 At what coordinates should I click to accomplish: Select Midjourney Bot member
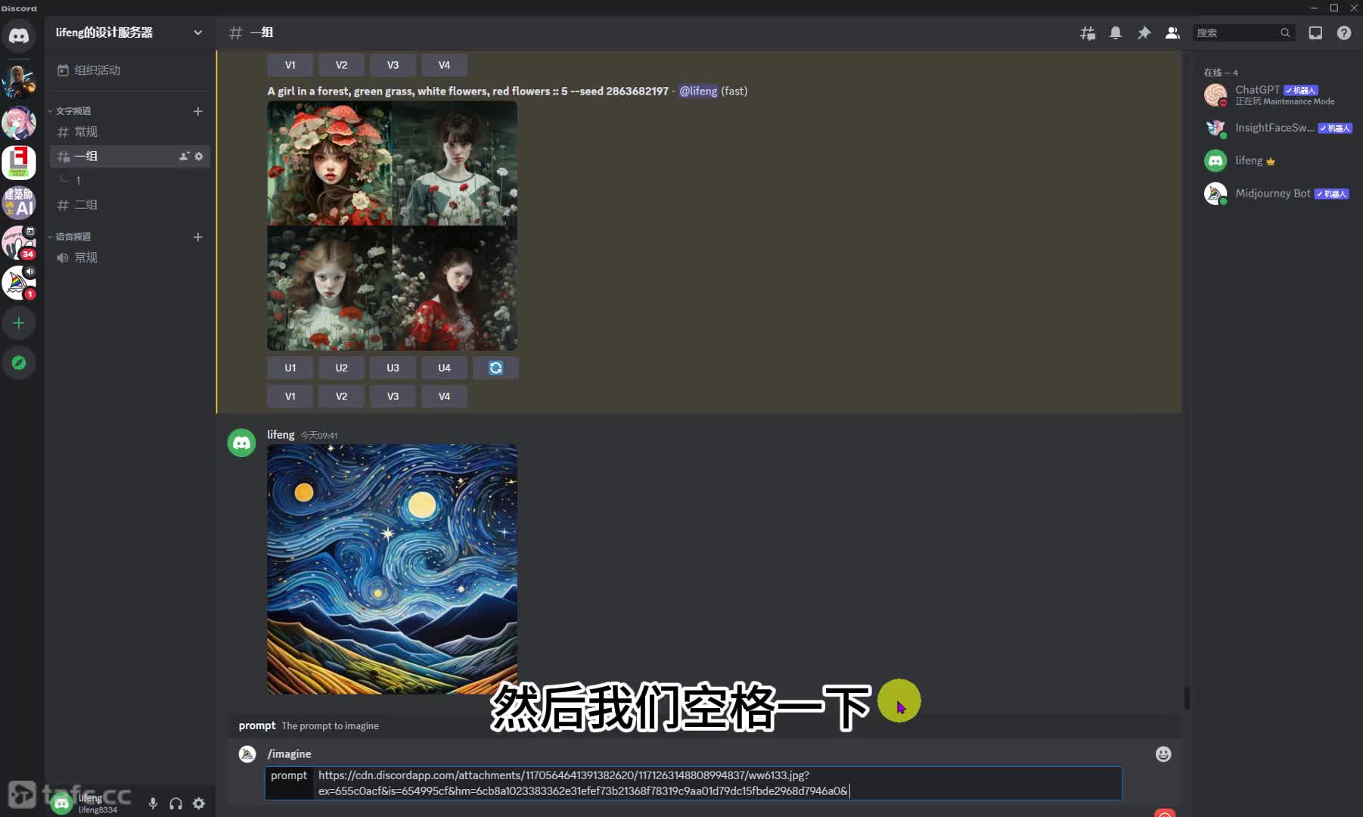pos(1278,194)
